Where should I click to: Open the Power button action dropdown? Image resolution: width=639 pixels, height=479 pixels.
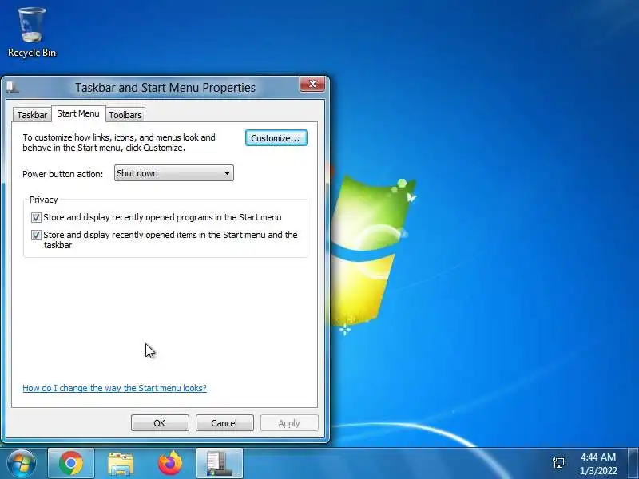[x=174, y=173]
